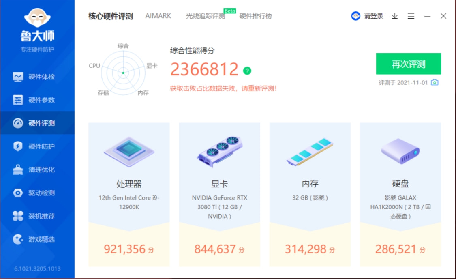Screen dimensions: 456x279
Task: Open the 光线追踪评测 Beta tab
Action: (206, 17)
